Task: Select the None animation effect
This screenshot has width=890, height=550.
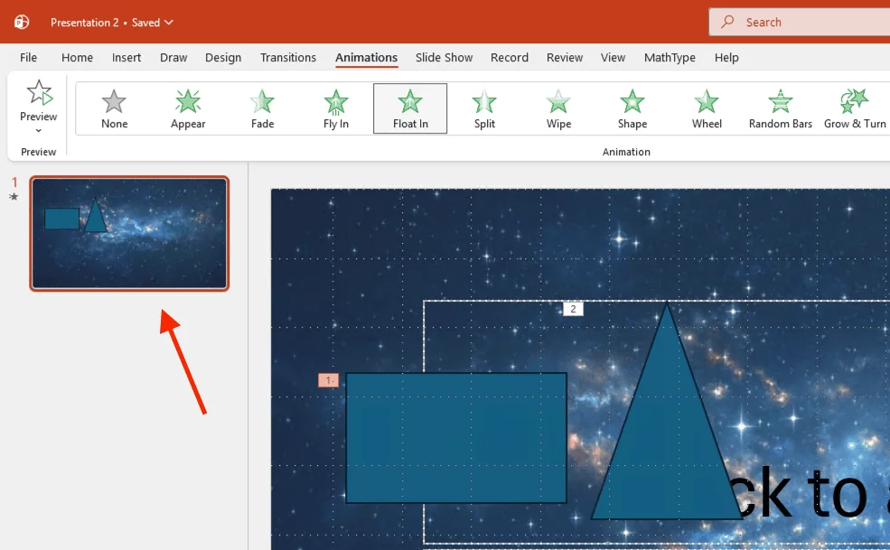Action: (x=114, y=109)
